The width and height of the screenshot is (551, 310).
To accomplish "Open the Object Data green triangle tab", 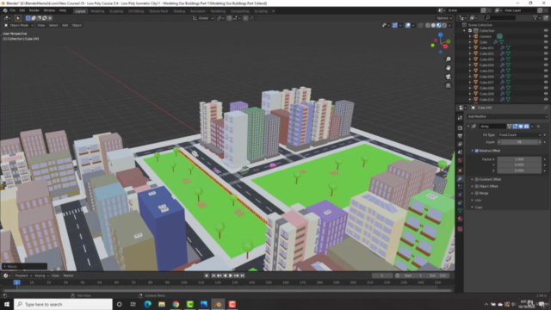I will [460, 211].
